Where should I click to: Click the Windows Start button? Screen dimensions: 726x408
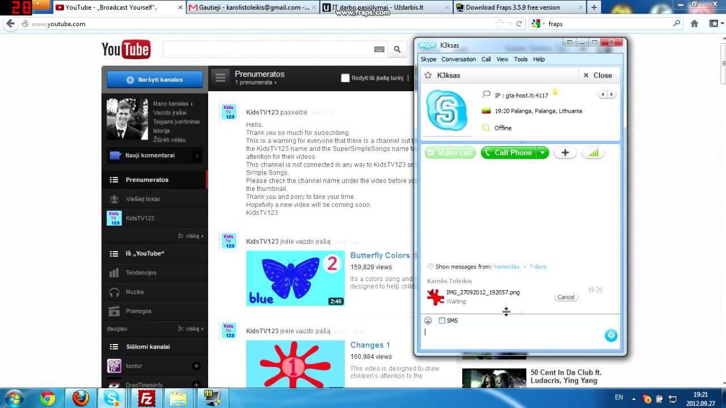click(x=14, y=398)
